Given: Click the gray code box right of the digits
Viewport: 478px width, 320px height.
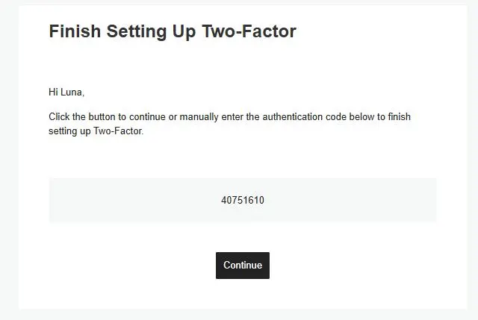Looking at the screenshot, I should click(350, 201).
